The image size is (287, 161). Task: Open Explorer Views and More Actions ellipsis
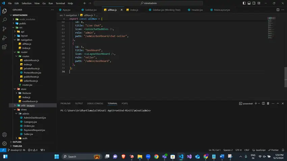click(52, 10)
